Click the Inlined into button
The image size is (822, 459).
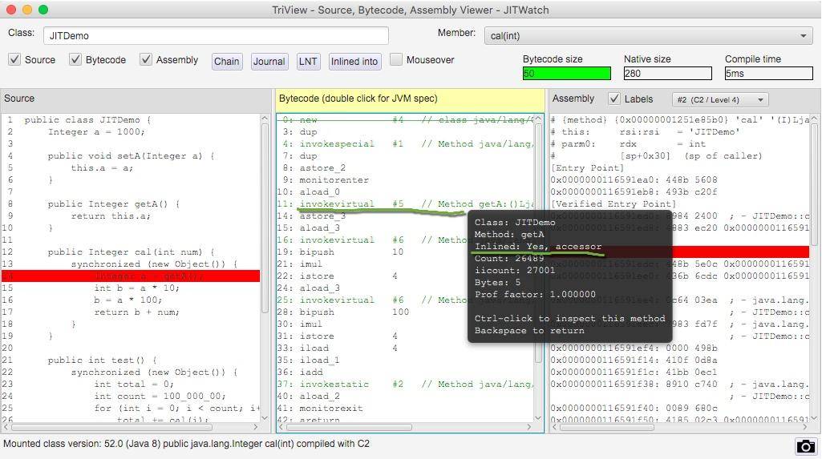point(354,62)
